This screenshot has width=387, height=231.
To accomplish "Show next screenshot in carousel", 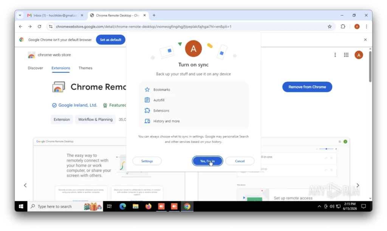I will [358, 185].
